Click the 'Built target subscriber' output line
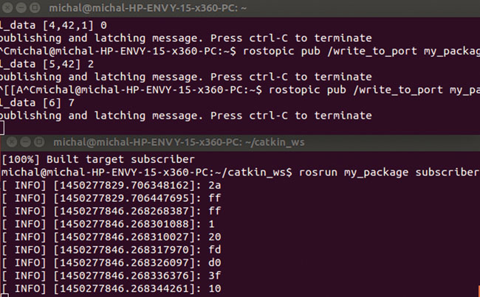Image resolution: width=480 pixels, height=297 pixels. (98, 159)
